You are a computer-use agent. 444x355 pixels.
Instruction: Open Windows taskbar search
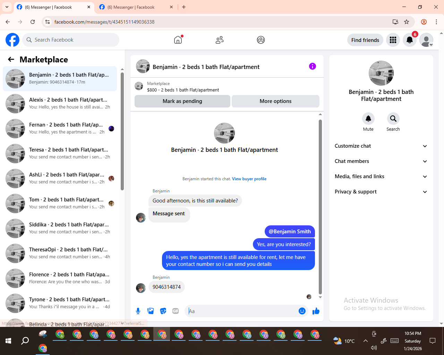tap(25, 341)
